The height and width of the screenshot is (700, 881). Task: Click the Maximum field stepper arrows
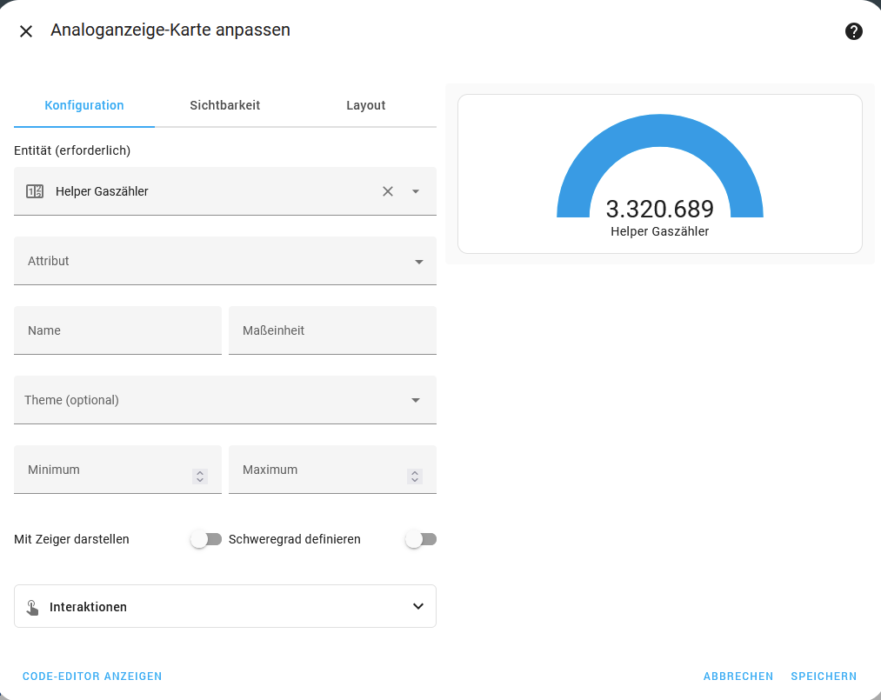tap(415, 477)
